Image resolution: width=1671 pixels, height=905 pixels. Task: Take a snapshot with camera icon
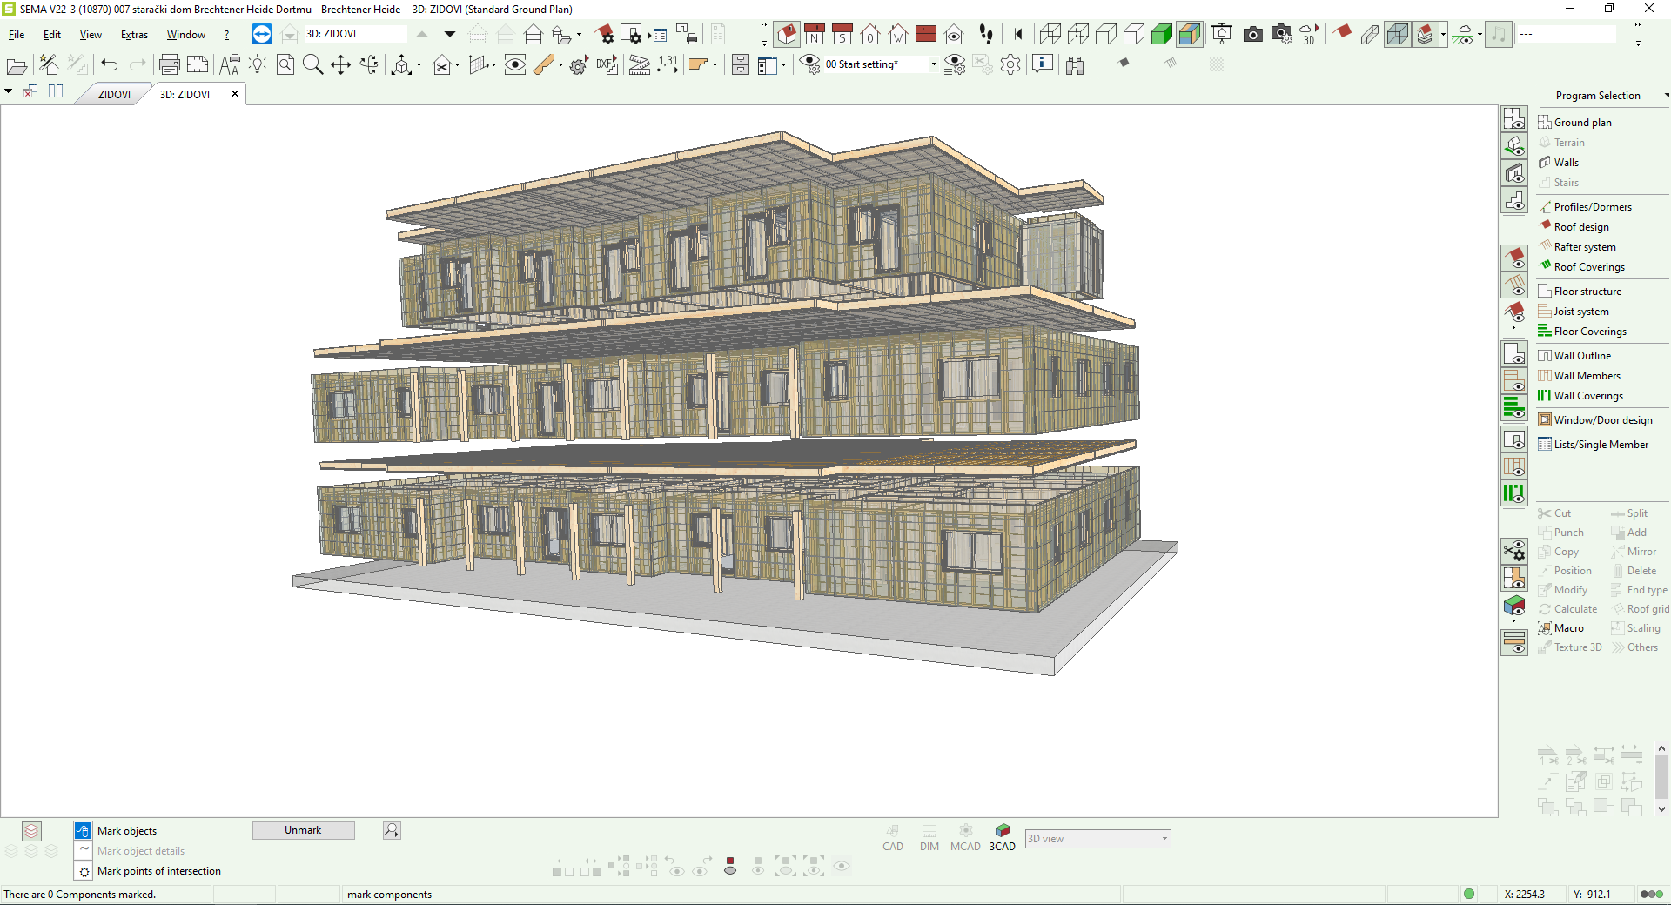pyautogui.click(x=1253, y=34)
